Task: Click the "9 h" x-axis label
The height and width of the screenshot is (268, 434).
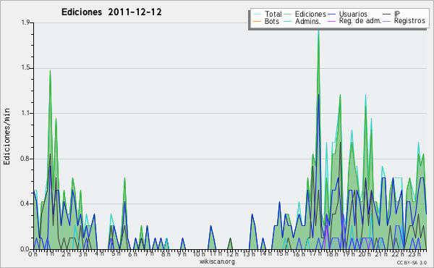Action: click(x=182, y=254)
